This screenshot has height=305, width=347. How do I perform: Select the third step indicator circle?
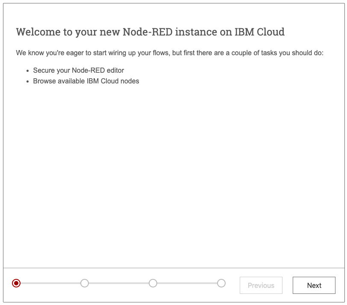coord(153,283)
